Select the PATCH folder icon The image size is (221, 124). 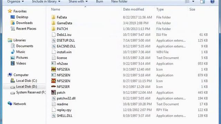(x=54, y=29)
